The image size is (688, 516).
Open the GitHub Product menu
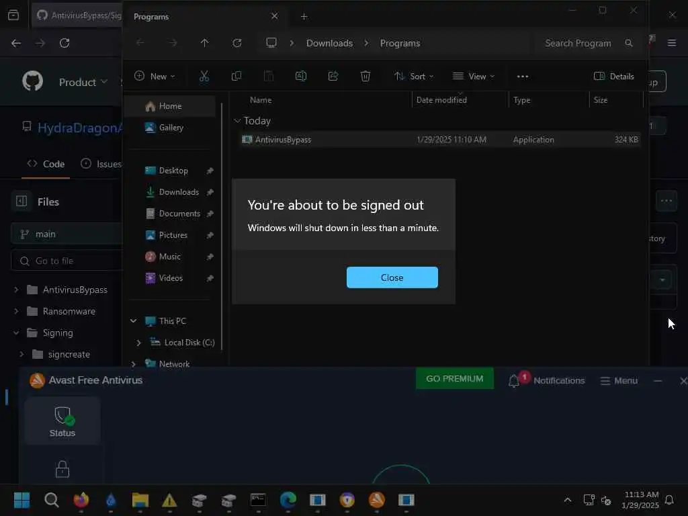click(x=83, y=82)
